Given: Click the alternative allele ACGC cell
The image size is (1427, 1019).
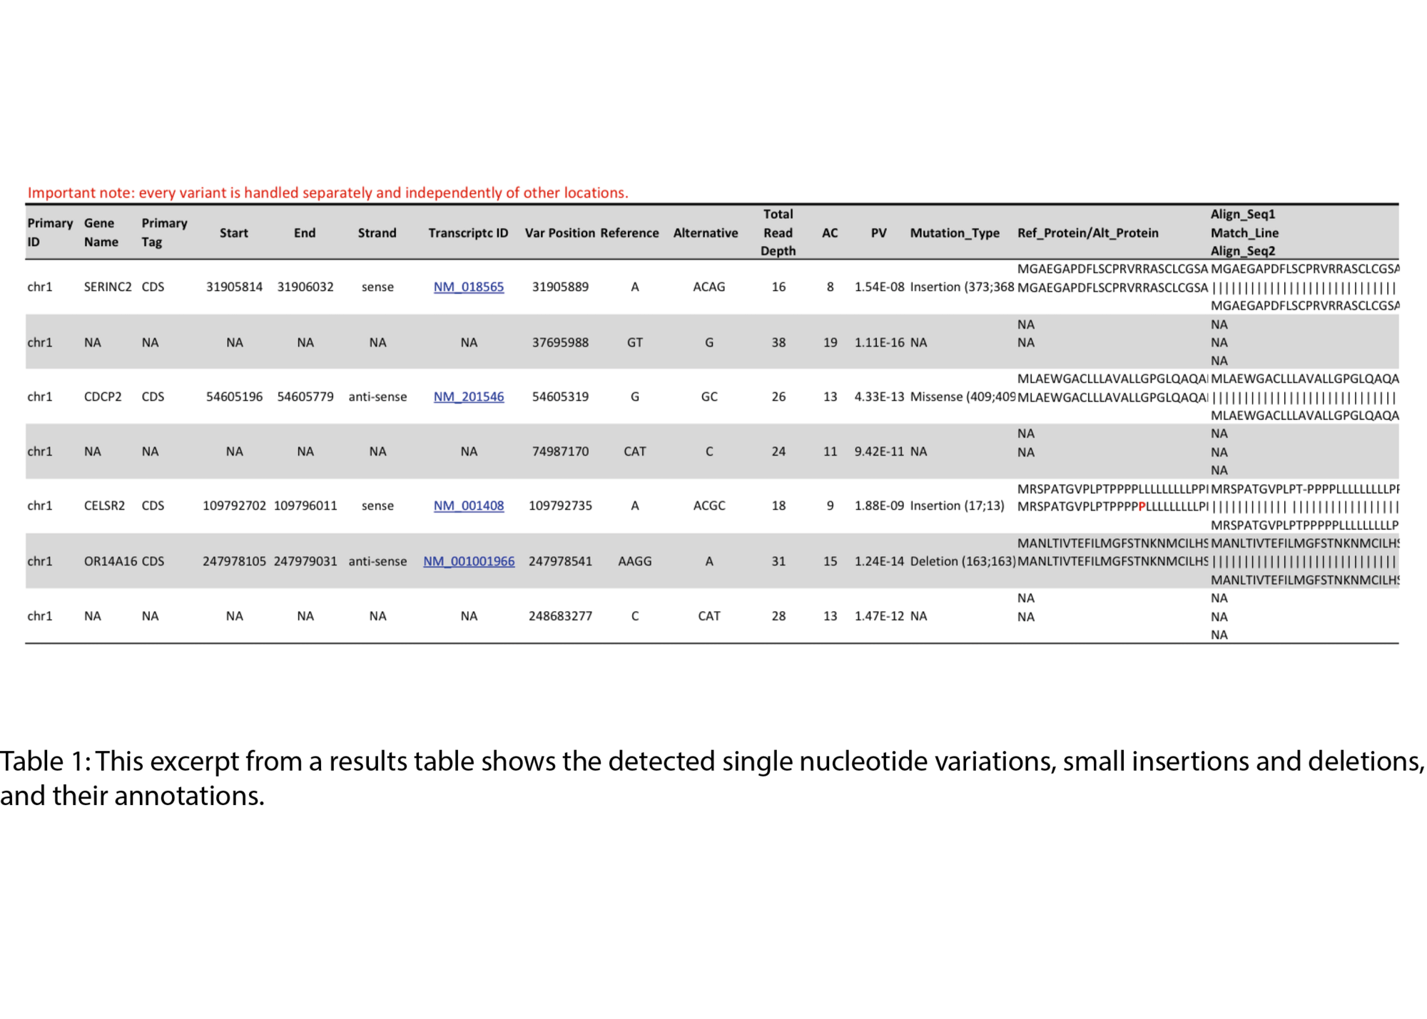Looking at the screenshot, I should (709, 506).
